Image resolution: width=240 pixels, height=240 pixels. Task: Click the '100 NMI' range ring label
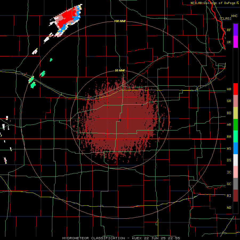pyautogui.click(x=120, y=21)
